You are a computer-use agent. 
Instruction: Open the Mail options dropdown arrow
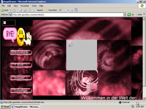tap(68, 10)
